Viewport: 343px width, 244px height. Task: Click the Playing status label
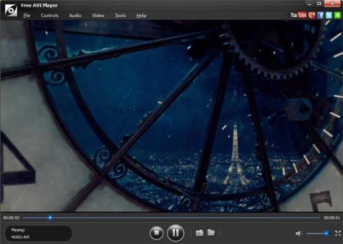18,230
